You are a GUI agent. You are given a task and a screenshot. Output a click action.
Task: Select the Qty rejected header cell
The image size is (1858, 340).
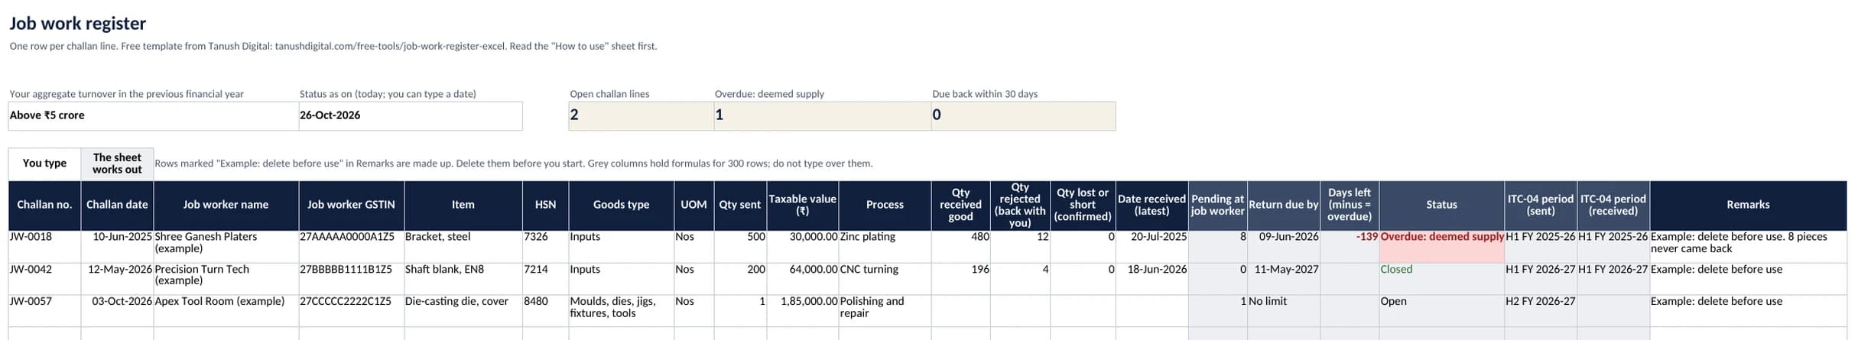click(x=1020, y=205)
